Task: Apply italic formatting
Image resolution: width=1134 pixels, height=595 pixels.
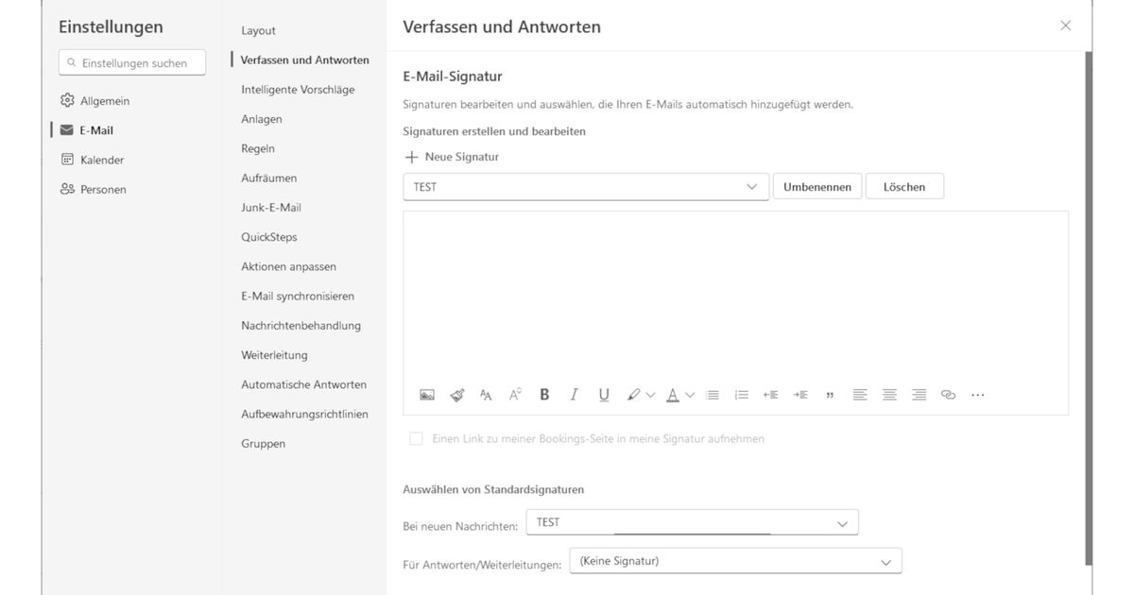Action: pos(574,394)
